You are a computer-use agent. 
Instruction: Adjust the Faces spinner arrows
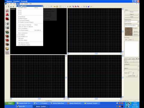[133, 73]
